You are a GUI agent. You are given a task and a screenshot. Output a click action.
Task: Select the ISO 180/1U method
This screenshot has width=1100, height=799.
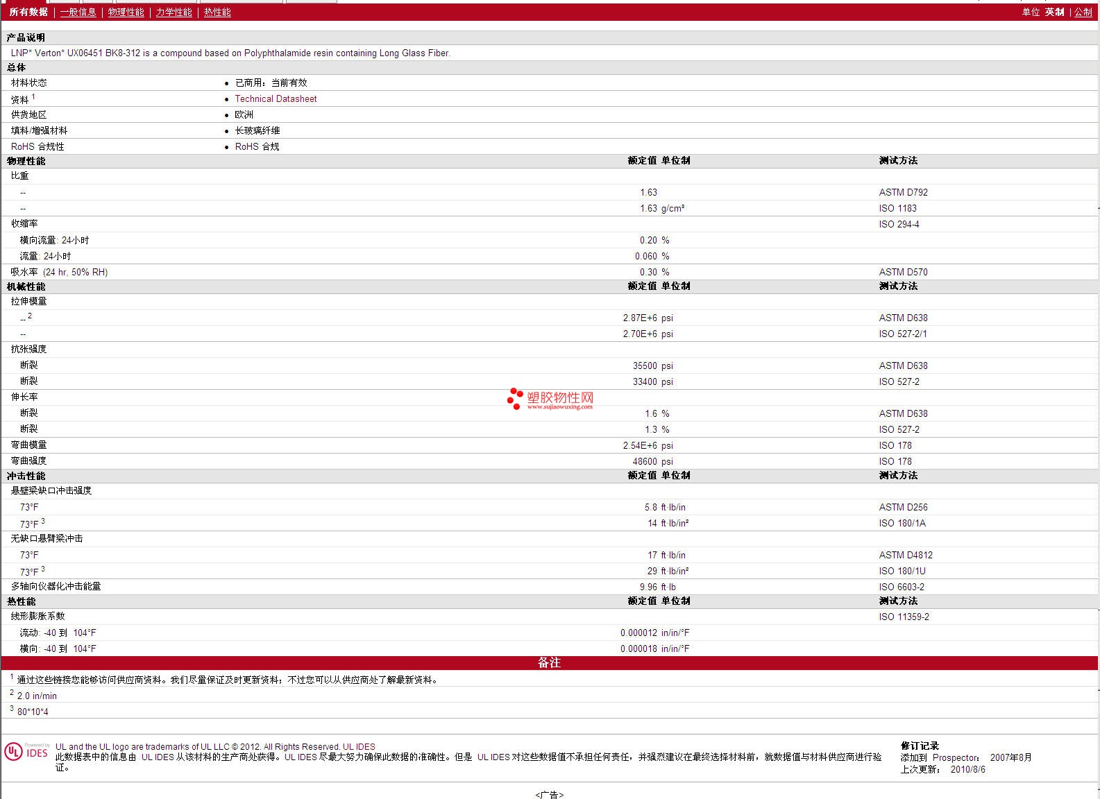click(902, 571)
